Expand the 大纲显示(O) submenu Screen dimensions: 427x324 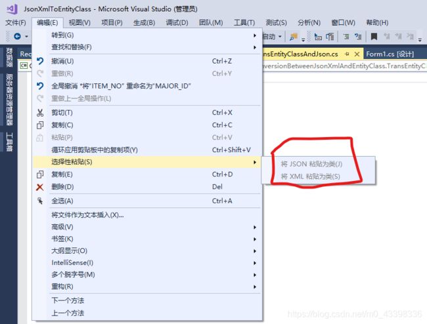pyautogui.click(x=255, y=251)
